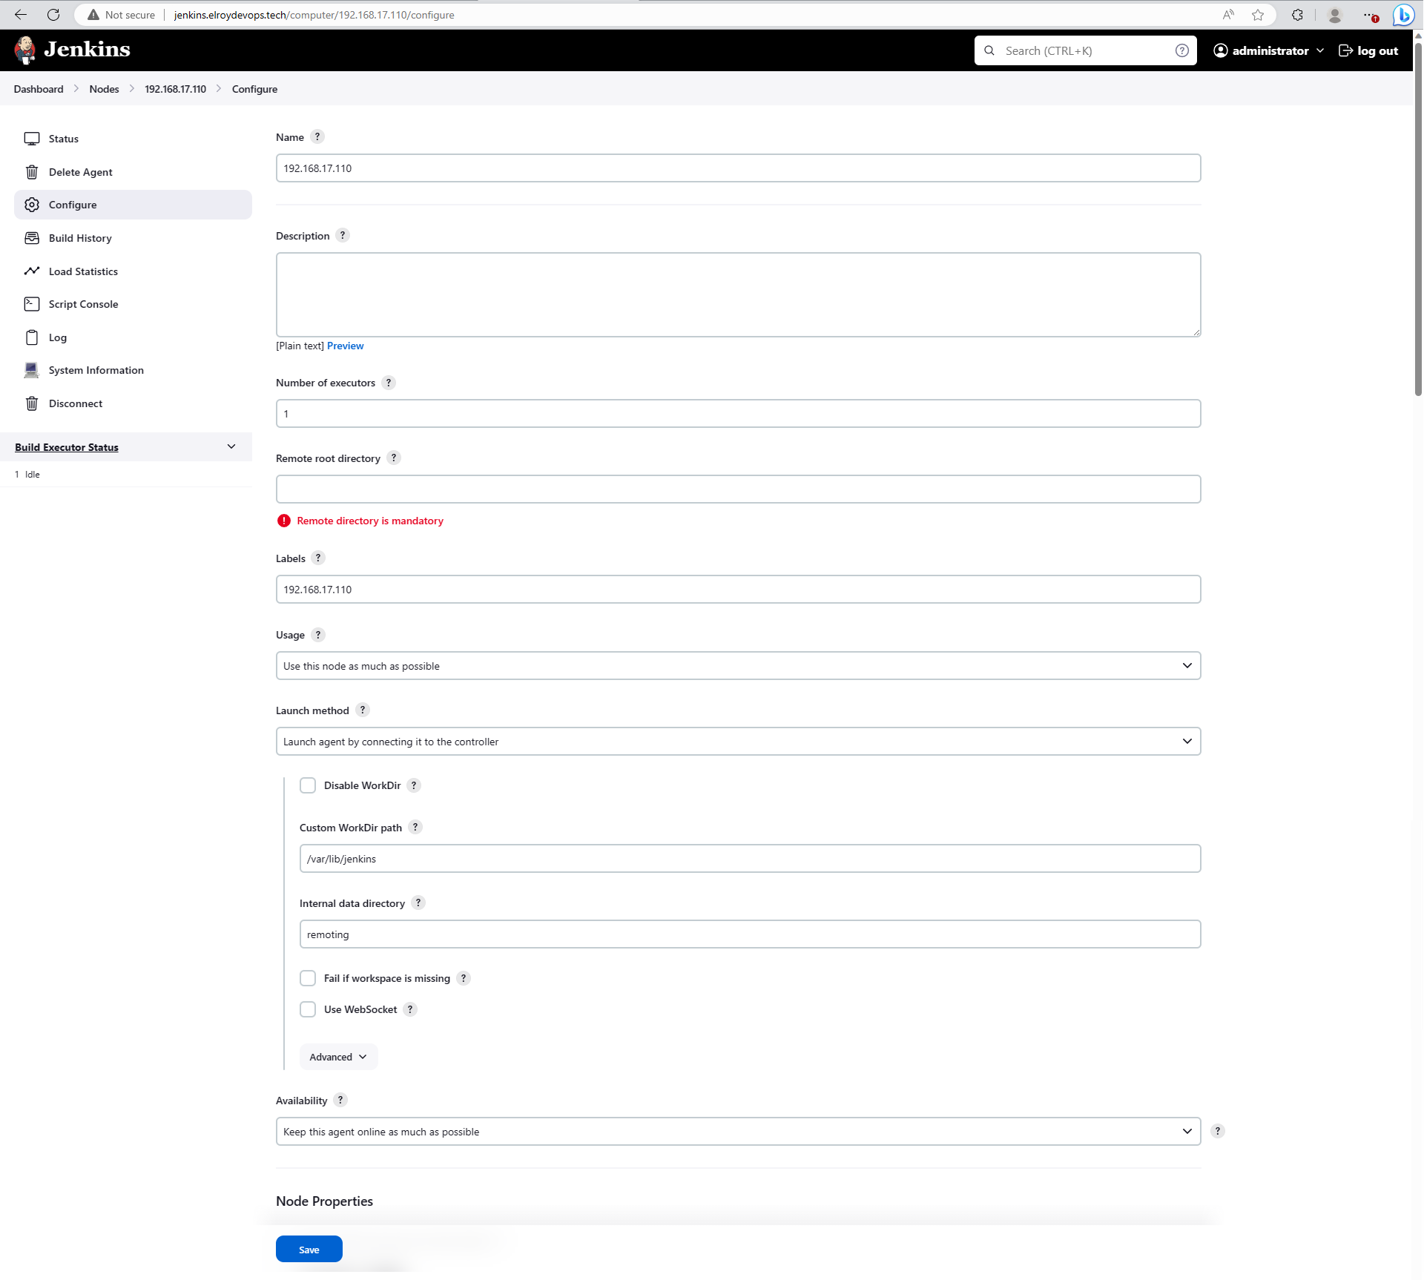Open help for Internal data directory
Screen dimensions: 1424x1280
coord(418,903)
